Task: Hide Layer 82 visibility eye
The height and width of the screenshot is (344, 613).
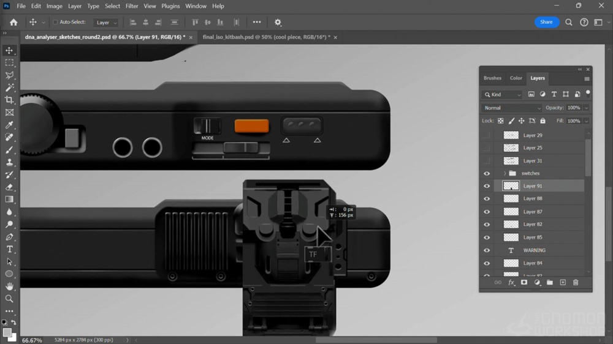Action: (487, 225)
